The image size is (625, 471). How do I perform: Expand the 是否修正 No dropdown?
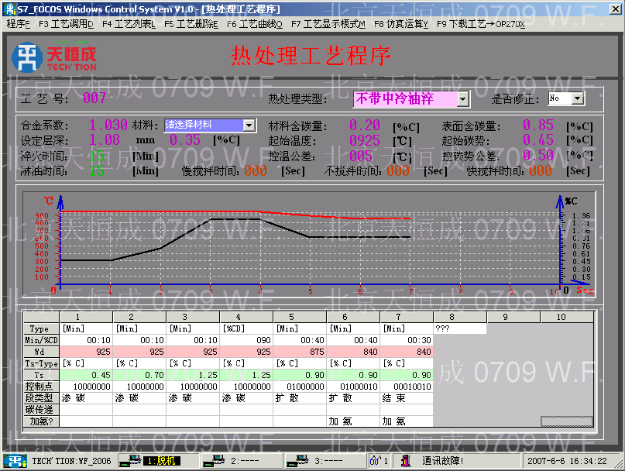coord(577,98)
